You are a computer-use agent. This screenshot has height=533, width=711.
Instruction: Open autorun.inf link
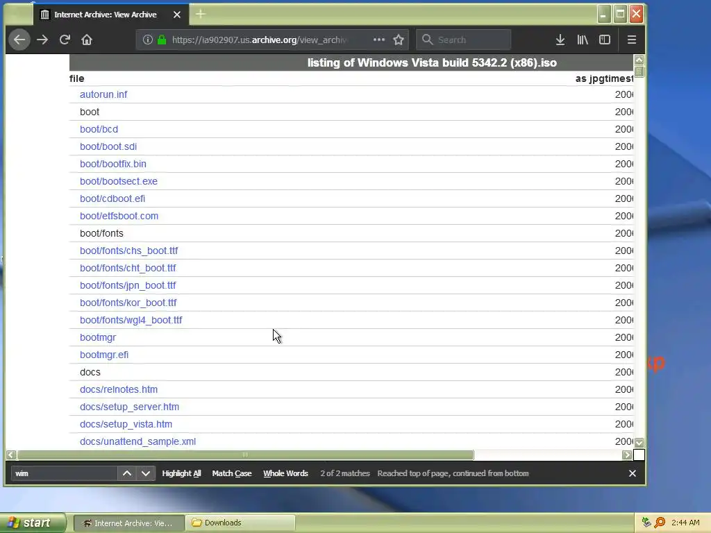click(103, 94)
